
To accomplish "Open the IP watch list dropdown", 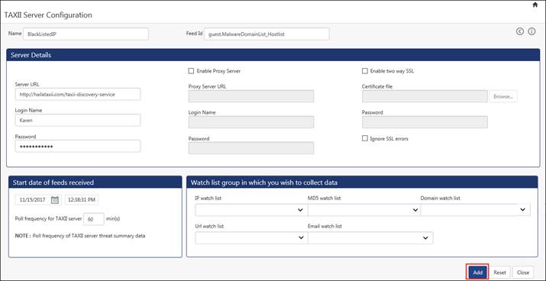I will (x=251, y=210).
